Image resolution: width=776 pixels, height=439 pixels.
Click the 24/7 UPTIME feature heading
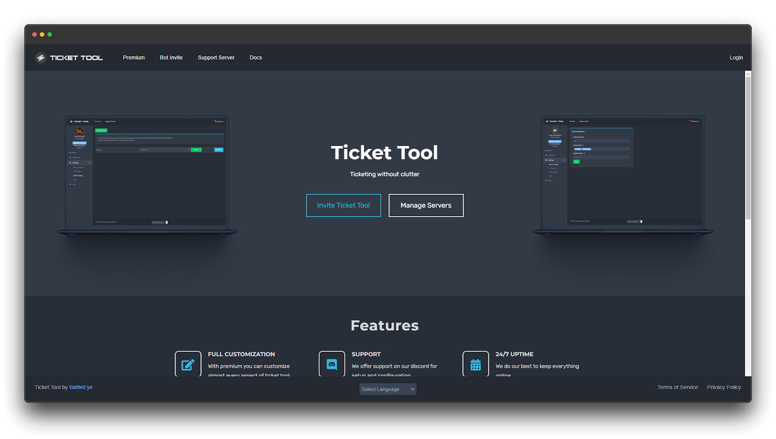pyautogui.click(x=515, y=354)
